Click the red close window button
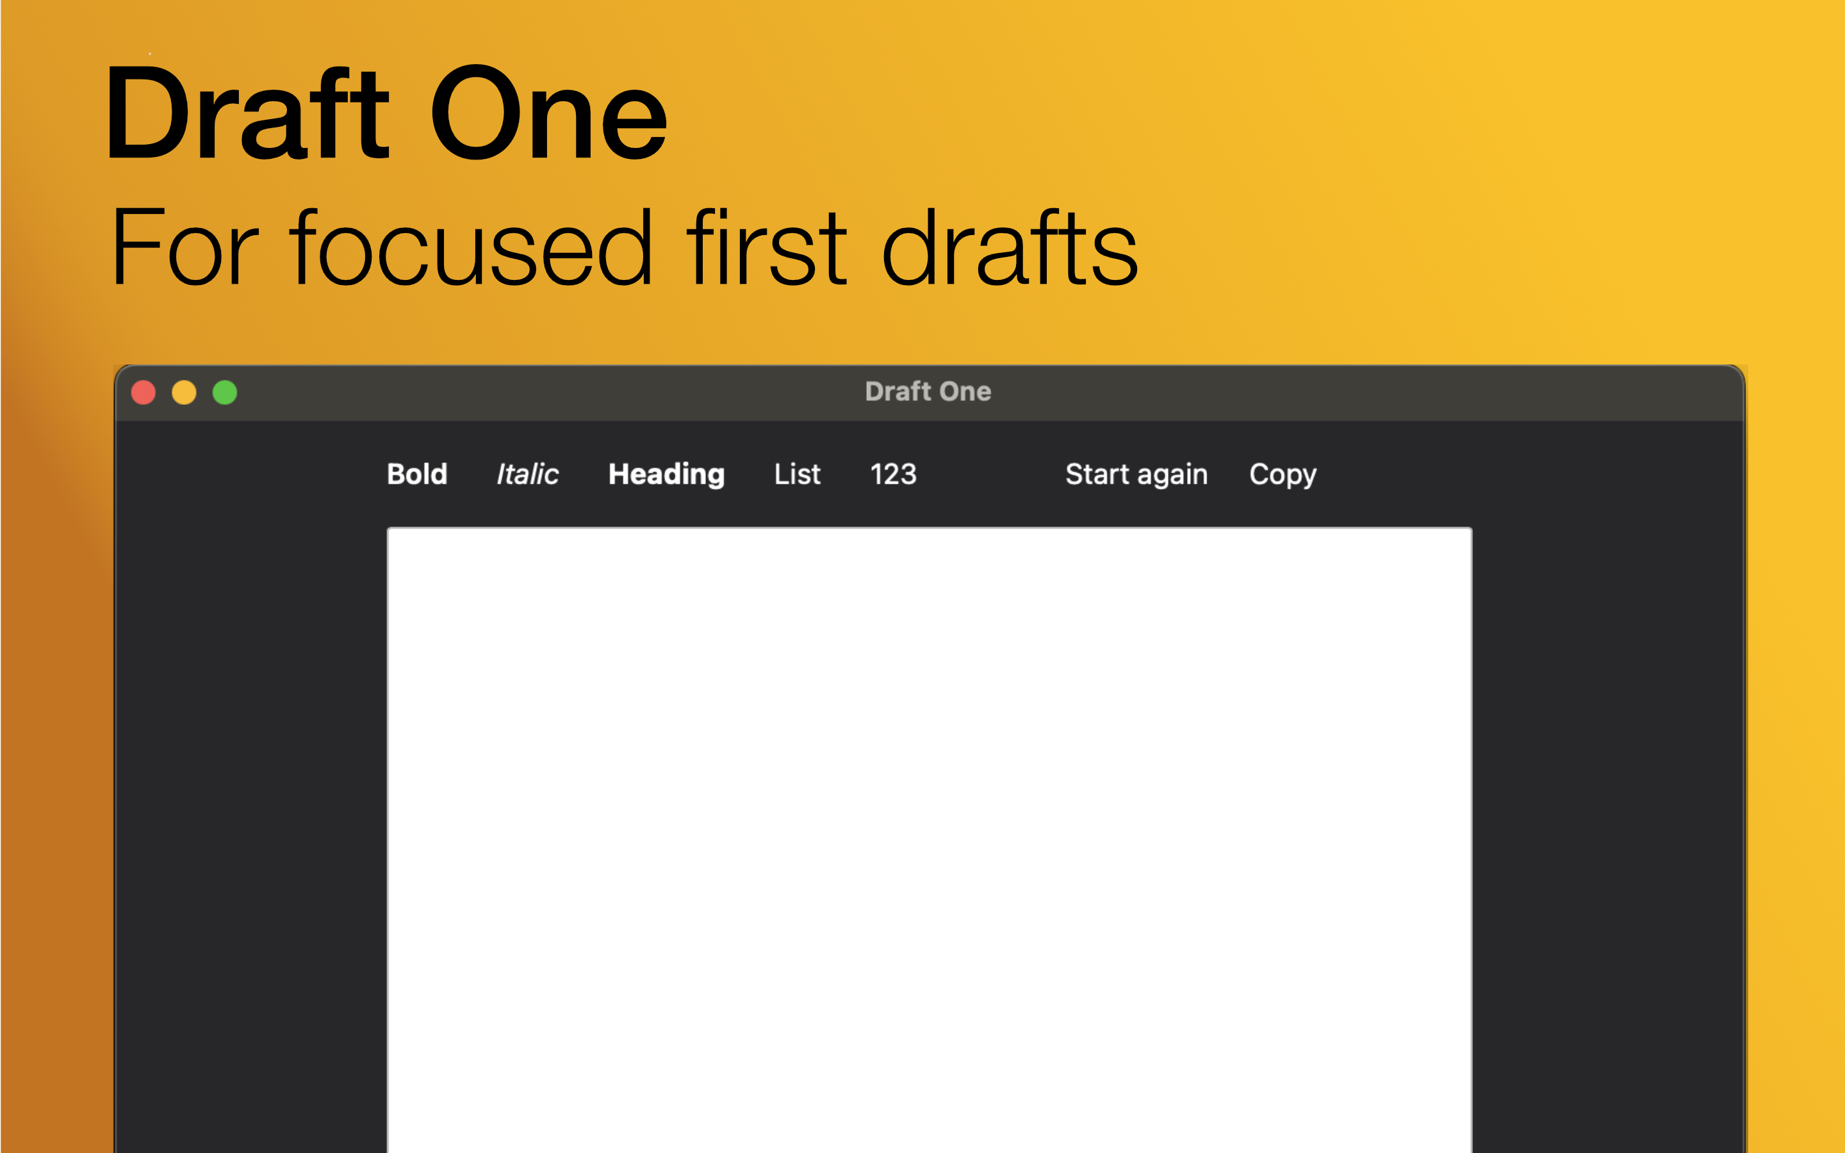The image size is (1845, 1153). [145, 392]
